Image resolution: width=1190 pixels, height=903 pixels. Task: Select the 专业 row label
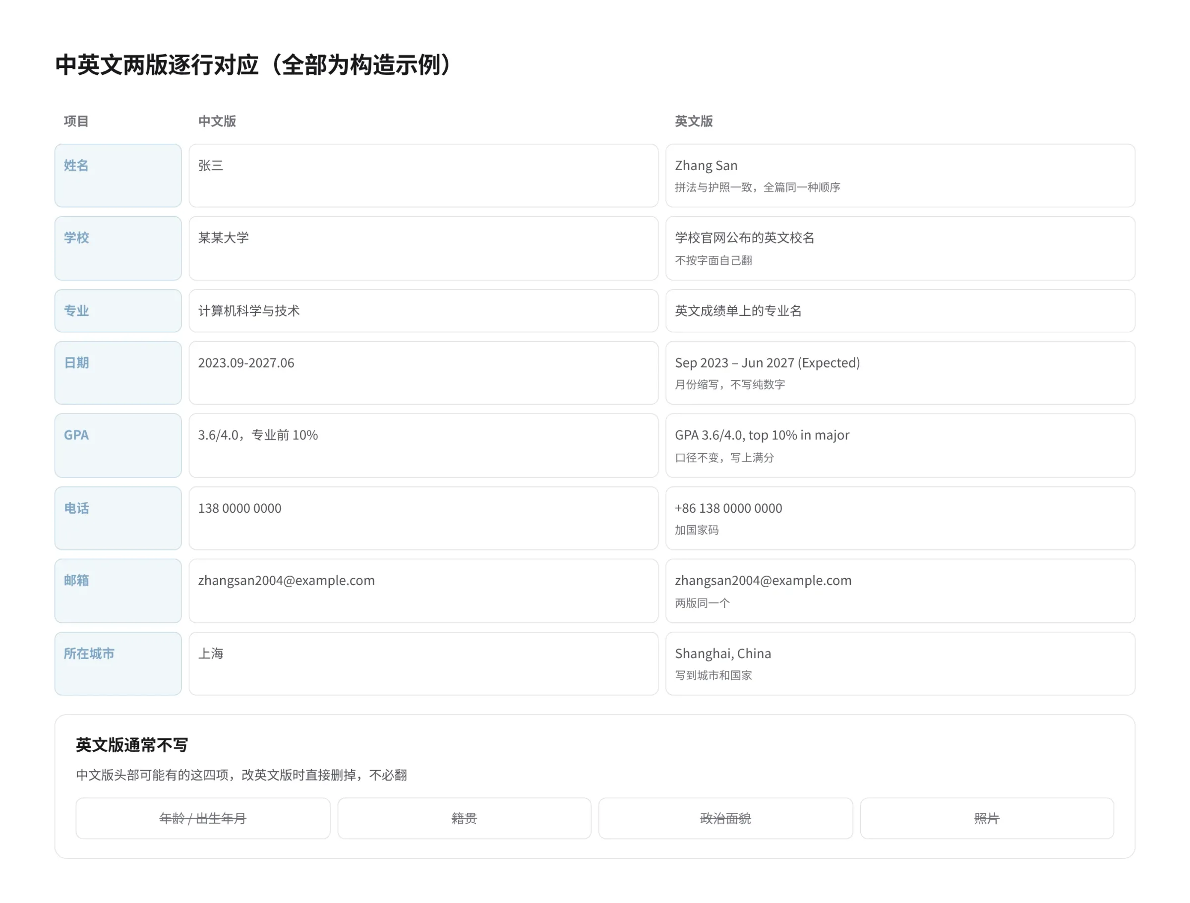(118, 310)
